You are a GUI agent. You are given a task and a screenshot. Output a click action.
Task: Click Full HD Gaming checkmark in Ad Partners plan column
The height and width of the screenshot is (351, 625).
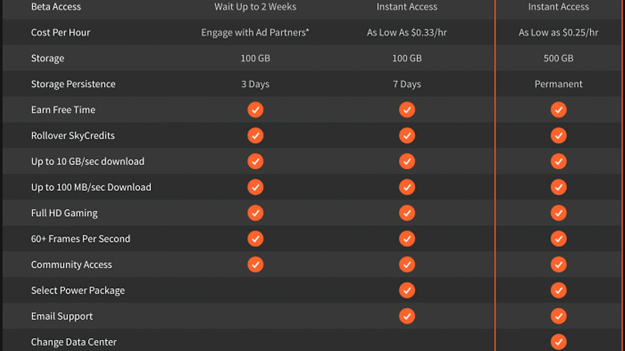pos(256,213)
